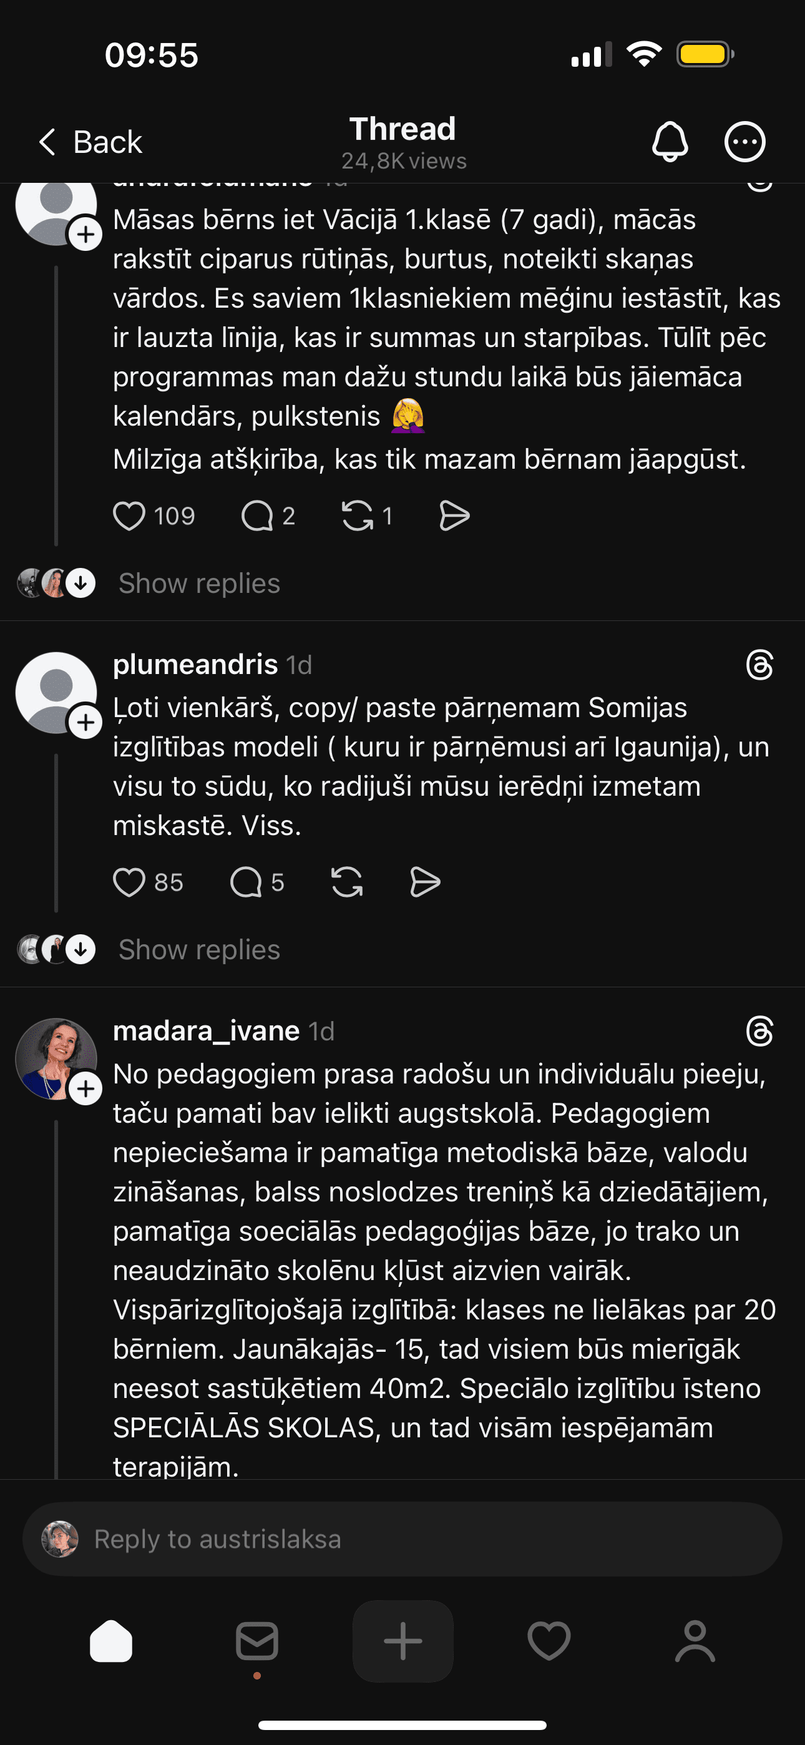This screenshot has height=1745, width=805.
Task: Expand replies under the first post
Action: tap(198, 584)
